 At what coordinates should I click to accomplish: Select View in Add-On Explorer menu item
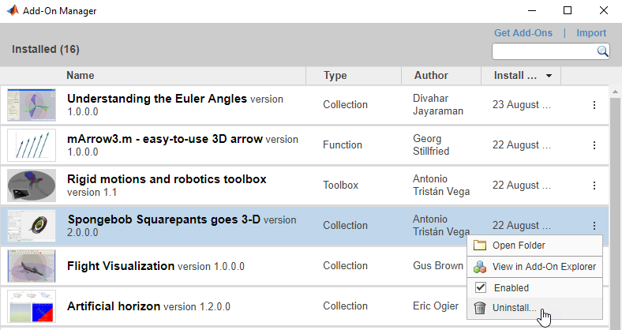(543, 267)
